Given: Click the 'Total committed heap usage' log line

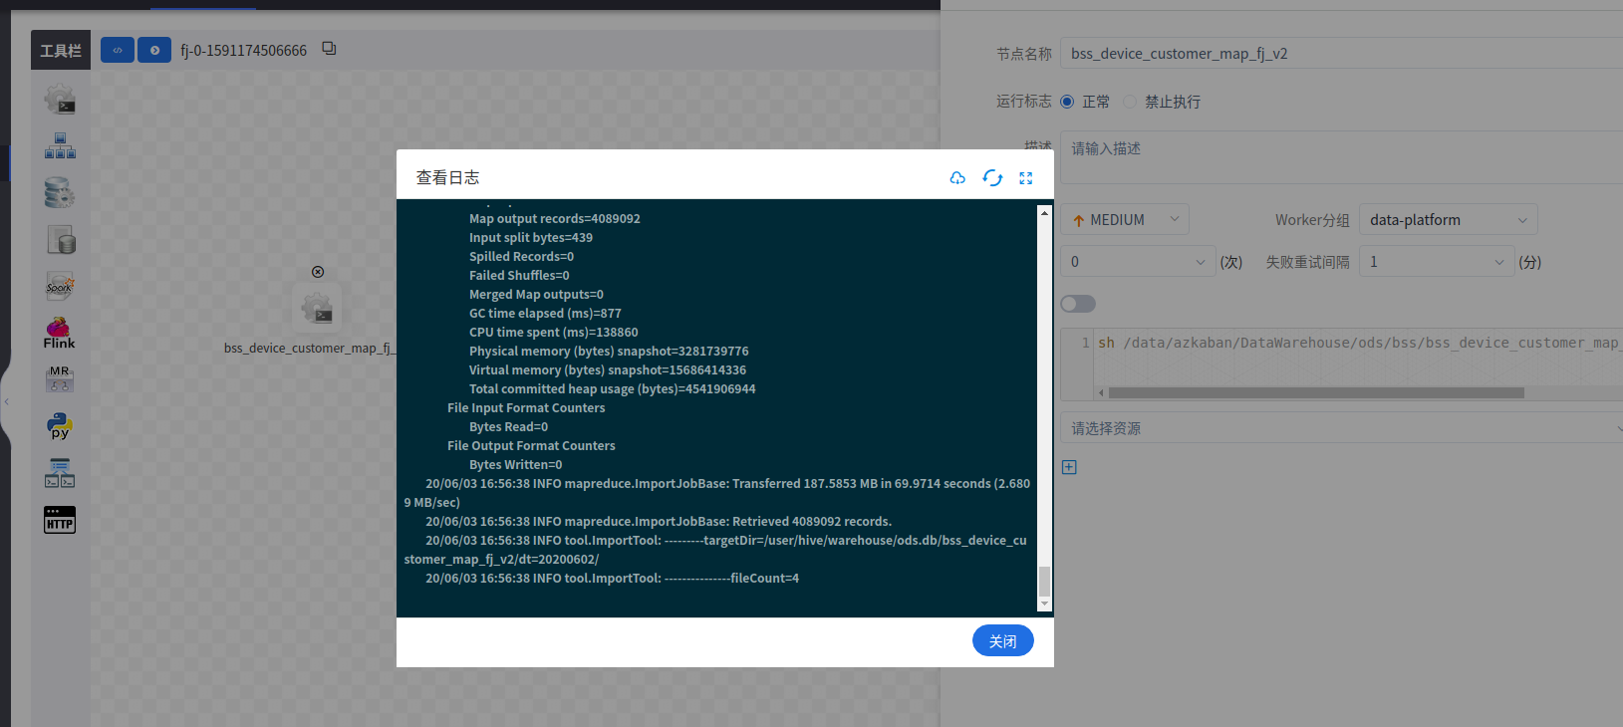Looking at the screenshot, I should click(613, 389).
